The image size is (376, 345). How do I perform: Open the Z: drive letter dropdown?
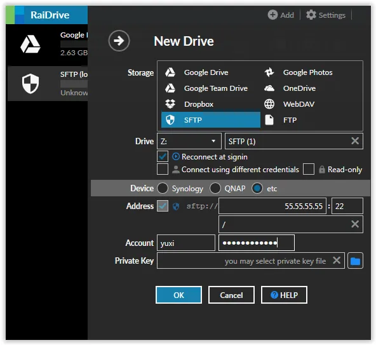[189, 141]
